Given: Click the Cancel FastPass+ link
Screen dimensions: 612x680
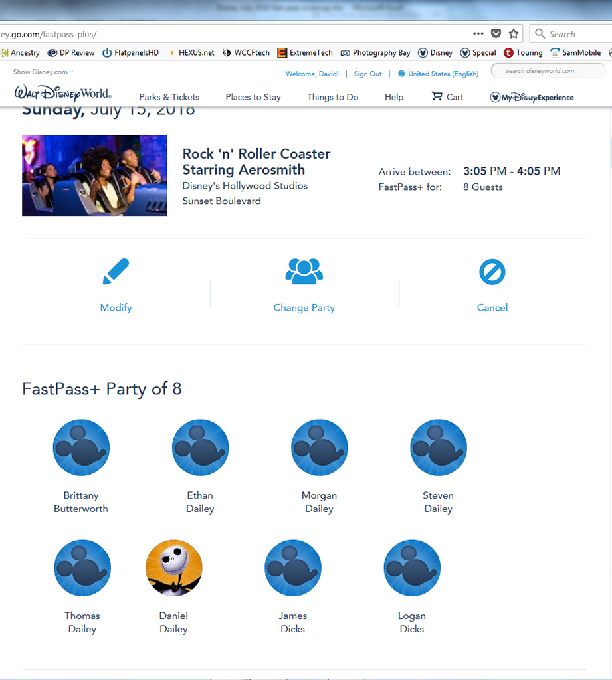Looking at the screenshot, I should click(492, 308).
